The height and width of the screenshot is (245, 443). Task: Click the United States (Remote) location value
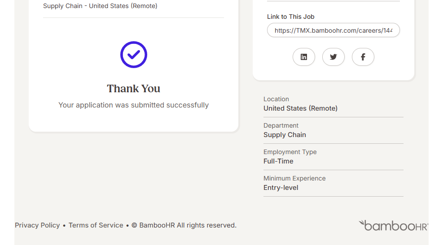300,108
